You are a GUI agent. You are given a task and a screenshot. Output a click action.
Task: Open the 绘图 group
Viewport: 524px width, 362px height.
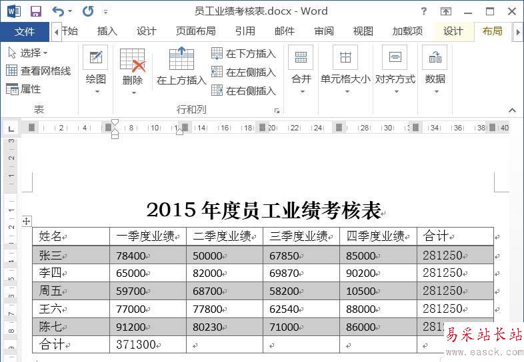point(96,69)
